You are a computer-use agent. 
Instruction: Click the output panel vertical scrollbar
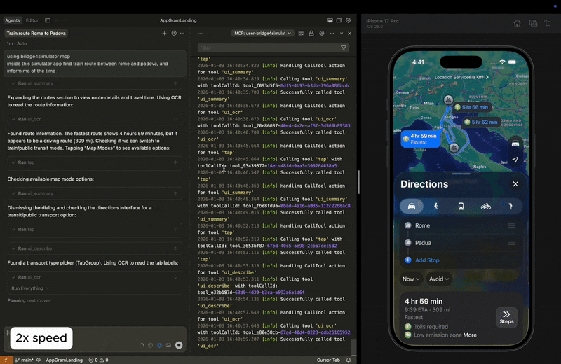[354, 347]
